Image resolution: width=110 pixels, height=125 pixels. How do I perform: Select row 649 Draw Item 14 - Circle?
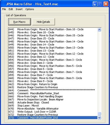pyautogui.click(x=53, y=44)
